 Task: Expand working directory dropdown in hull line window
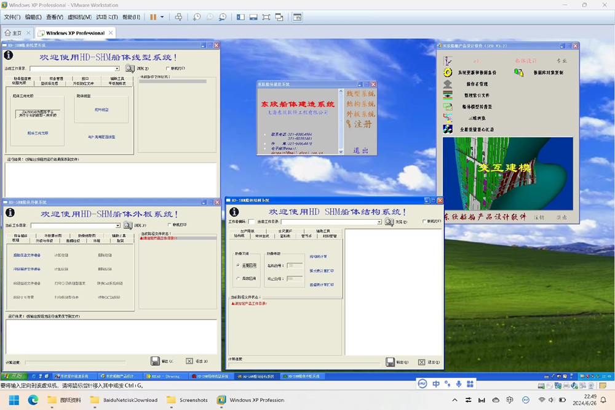pos(117,69)
